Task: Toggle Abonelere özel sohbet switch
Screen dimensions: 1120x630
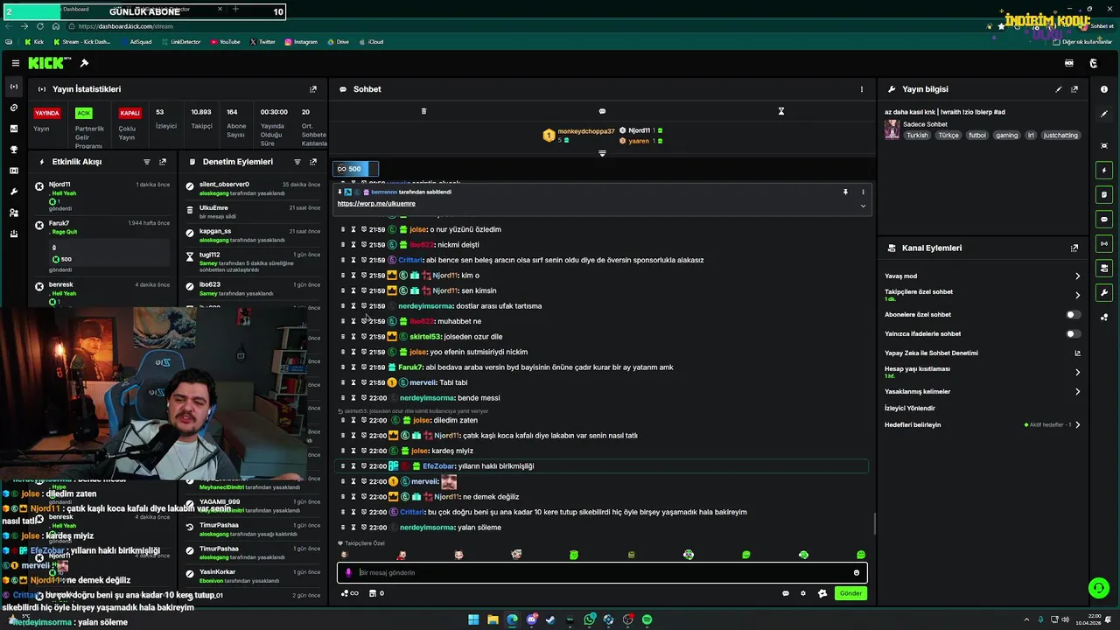Action: (1073, 314)
